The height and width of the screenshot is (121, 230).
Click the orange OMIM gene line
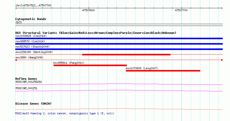[x=119, y=109]
